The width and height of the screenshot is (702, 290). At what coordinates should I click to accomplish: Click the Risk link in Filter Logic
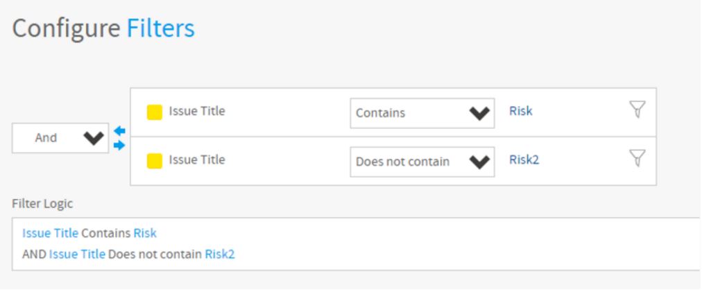click(x=145, y=234)
